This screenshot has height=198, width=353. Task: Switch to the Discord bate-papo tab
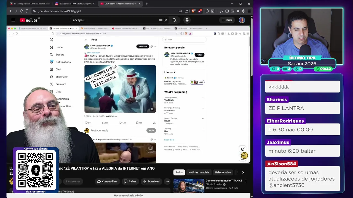pos(74,4)
